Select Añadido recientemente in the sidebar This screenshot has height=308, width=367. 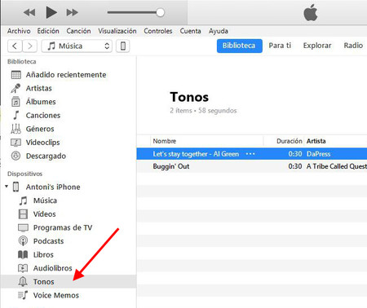click(x=66, y=75)
